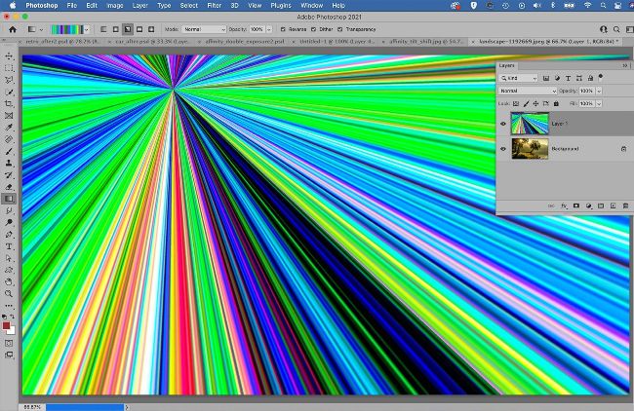
Task: Open the tool preset picker arrow
Action: coord(41,29)
